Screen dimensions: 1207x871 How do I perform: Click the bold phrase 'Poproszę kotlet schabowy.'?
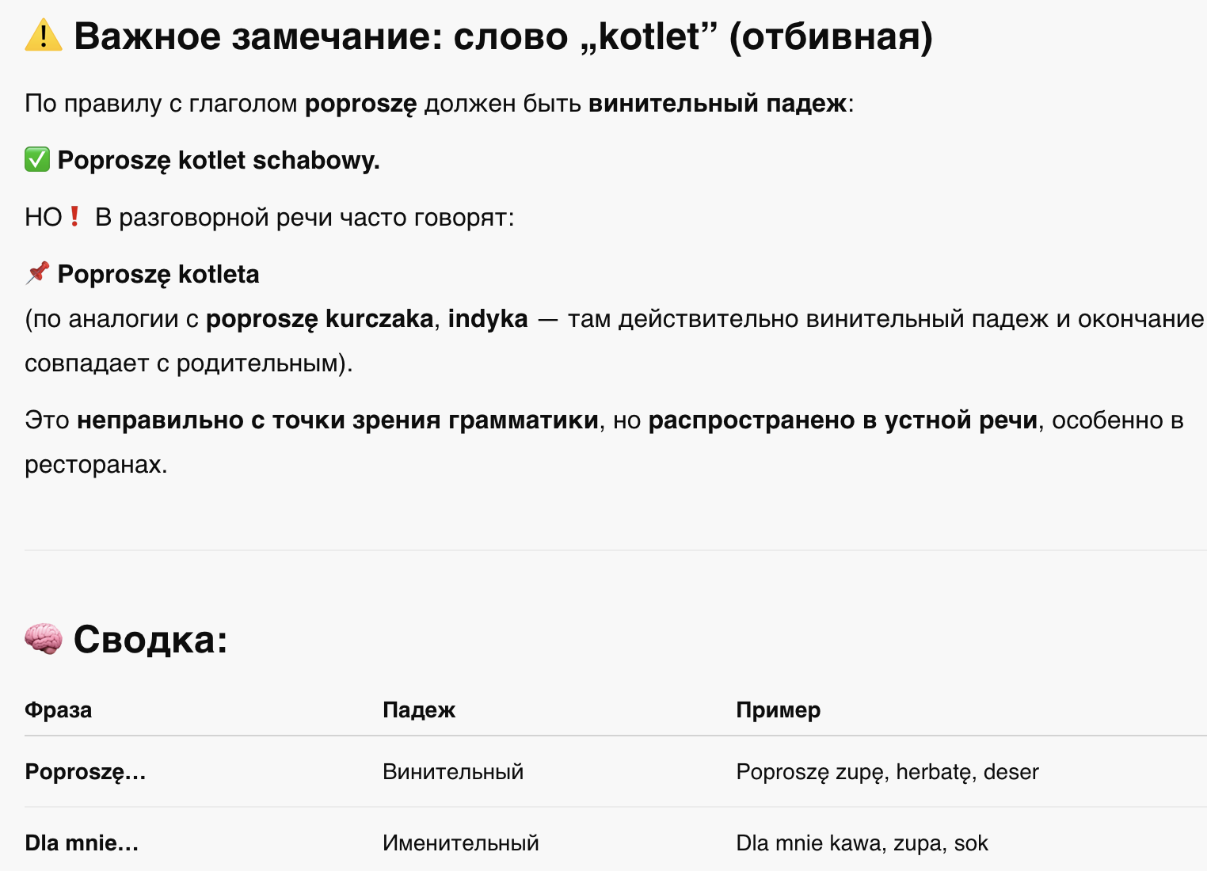pos(219,160)
